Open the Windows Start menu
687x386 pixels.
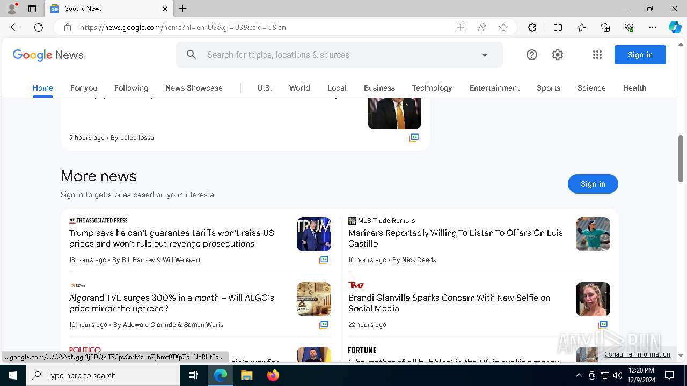coord(13,375)
